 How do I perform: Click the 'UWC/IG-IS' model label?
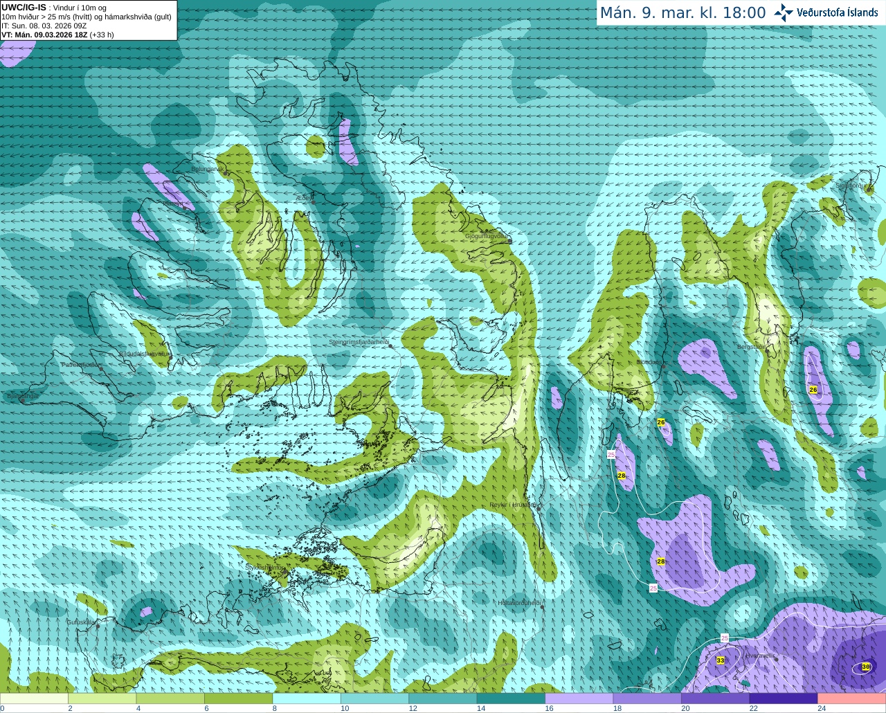(24, 7)
